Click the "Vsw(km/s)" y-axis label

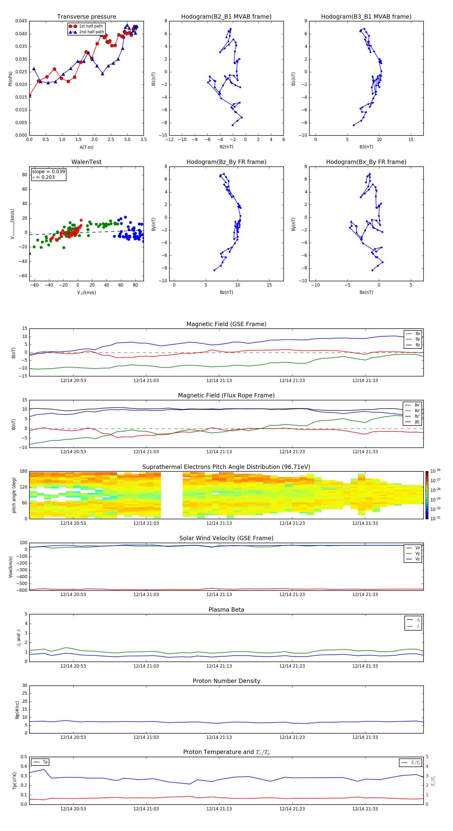tap(10, 567)
